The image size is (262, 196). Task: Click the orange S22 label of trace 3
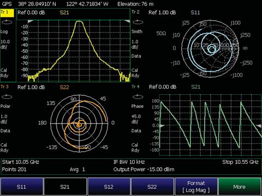[x=64, y=87]
